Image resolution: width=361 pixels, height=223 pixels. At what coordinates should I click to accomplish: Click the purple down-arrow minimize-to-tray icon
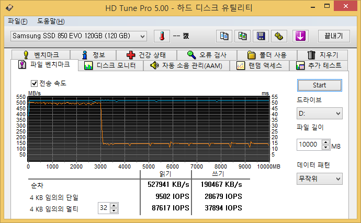click(300, 36)
